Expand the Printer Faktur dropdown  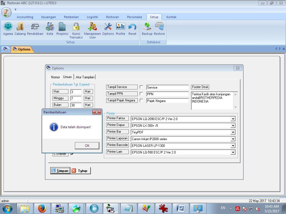coord(233,119)
